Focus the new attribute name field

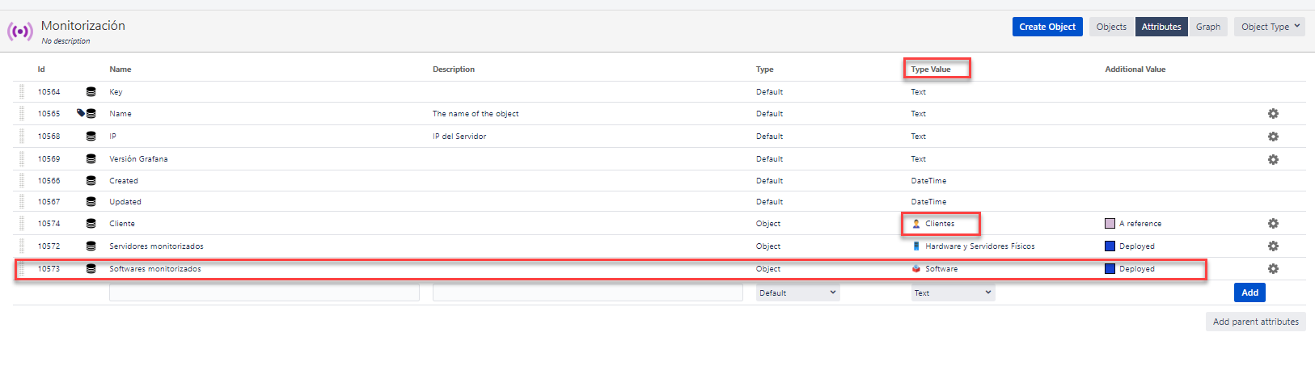click(264, 292)
